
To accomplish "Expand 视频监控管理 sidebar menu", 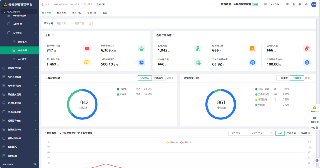I will pyautogui.click(x=20, y=68).
